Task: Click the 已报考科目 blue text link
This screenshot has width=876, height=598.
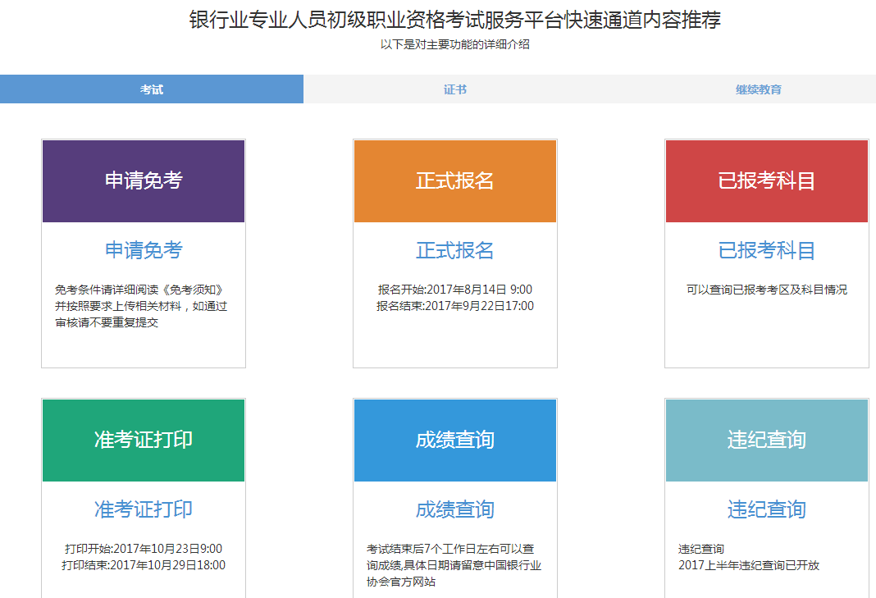Action: tap(766, 250)
